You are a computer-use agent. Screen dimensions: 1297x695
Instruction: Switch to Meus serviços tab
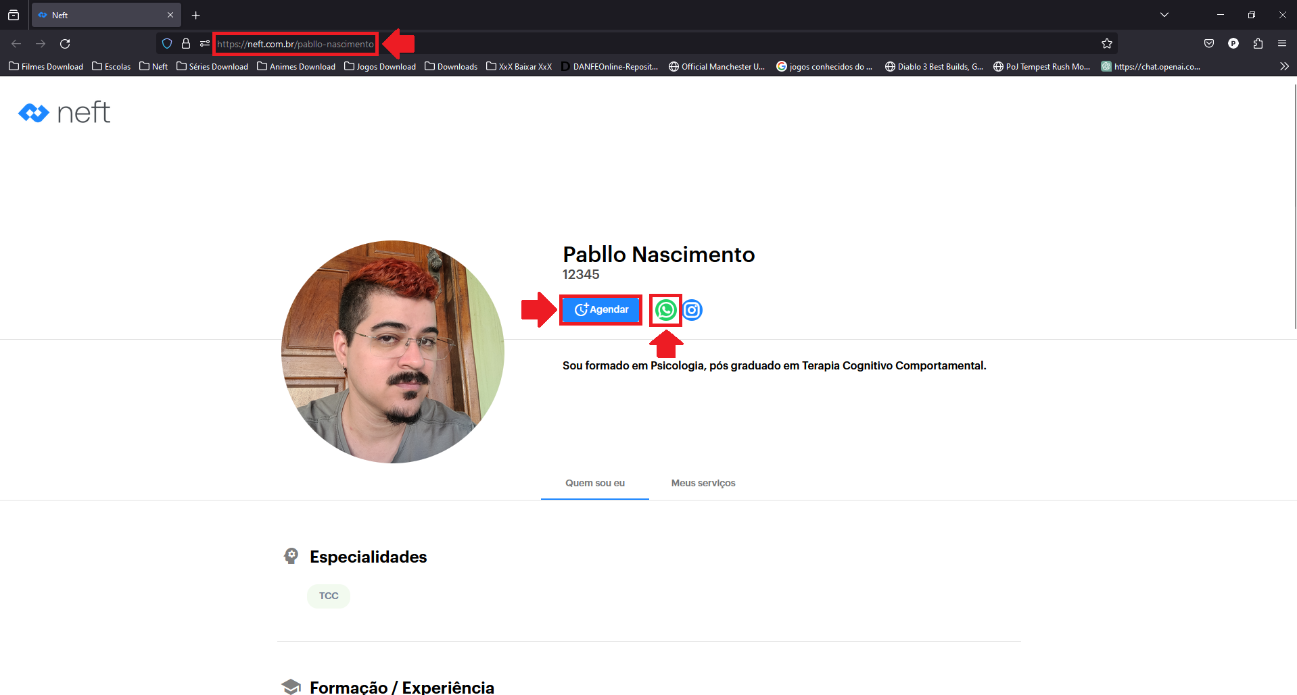point(703,483)
